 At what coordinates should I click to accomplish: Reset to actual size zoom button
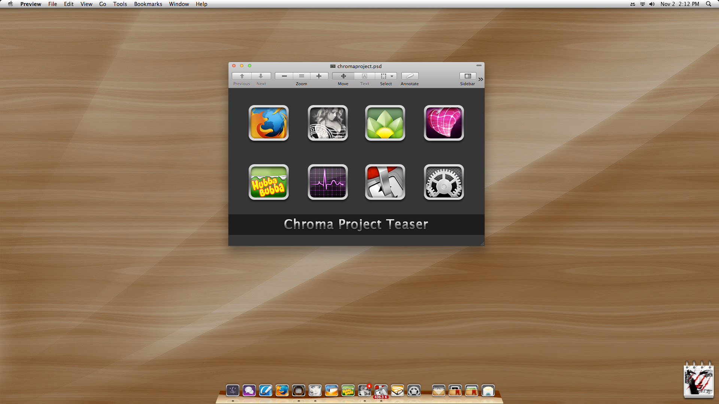(x=301, y=76)
